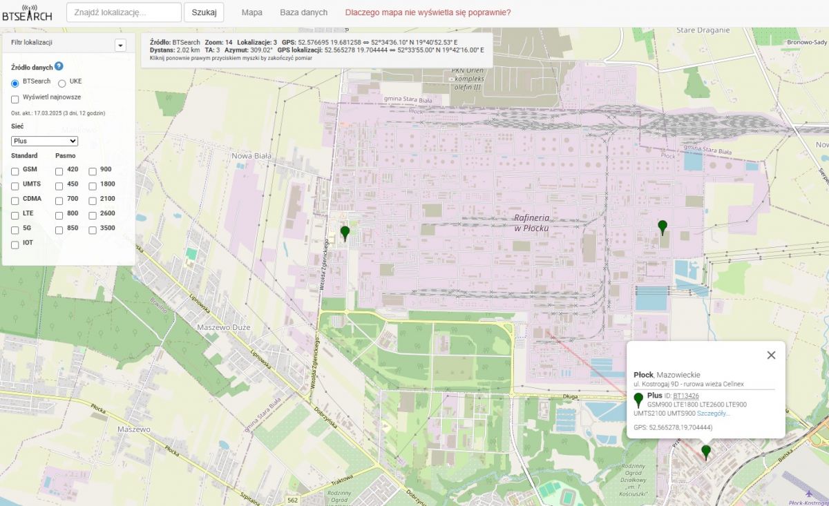Tick the 2600 band checkbox
This screenshot has width=829, height=506.
(x=93, y=215)
